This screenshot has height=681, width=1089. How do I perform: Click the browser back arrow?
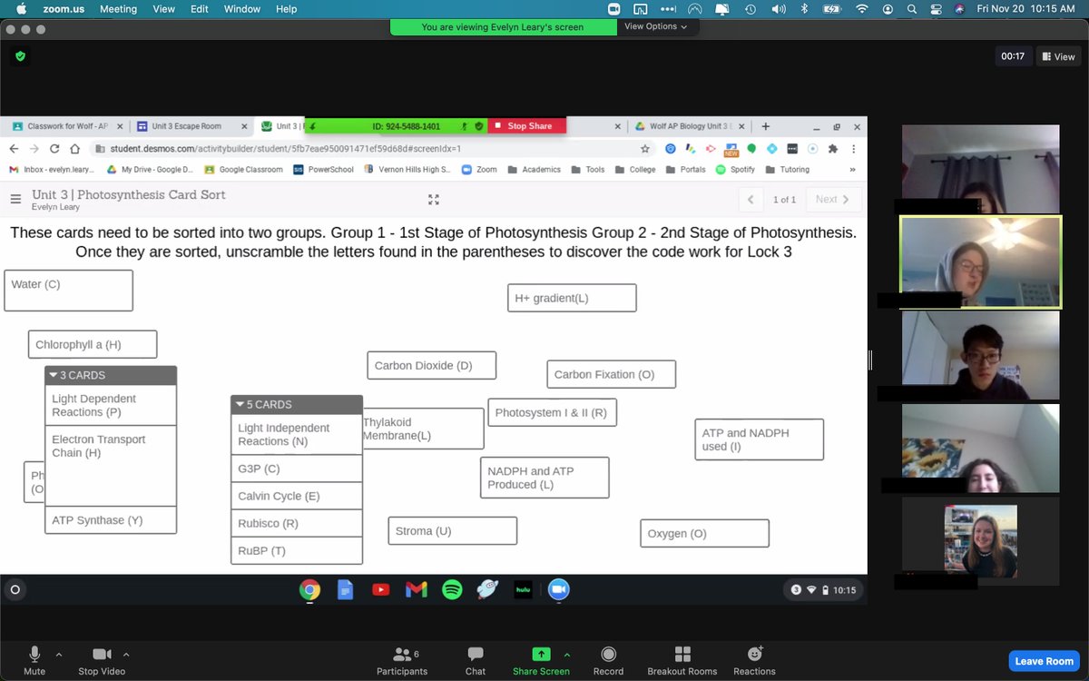(14, 149)
